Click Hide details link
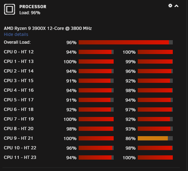The height and width of the screenshot is (171, 188). [16, 34]
